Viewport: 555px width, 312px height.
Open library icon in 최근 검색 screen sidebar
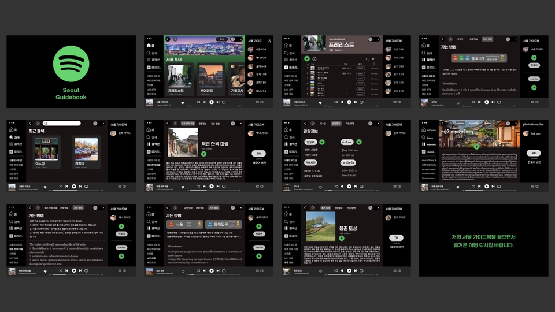tap(11, 144)
